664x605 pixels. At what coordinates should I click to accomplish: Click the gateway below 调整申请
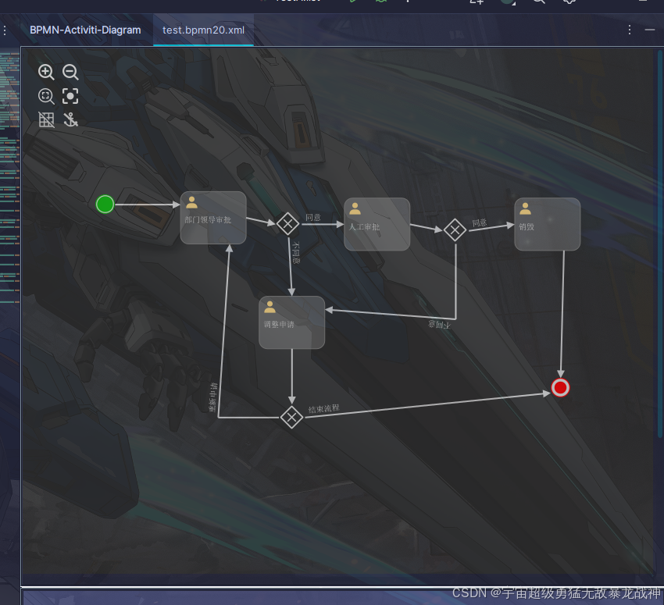point(291,418)
